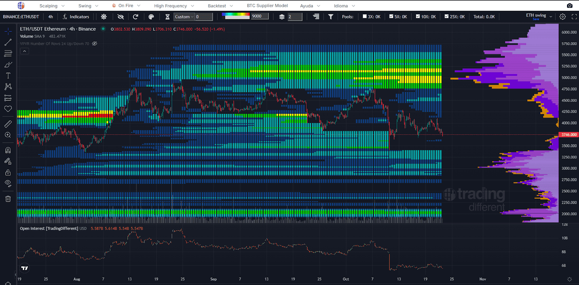Click the TradingView logo on chart
579x285 pixels.
click(25, 268)
